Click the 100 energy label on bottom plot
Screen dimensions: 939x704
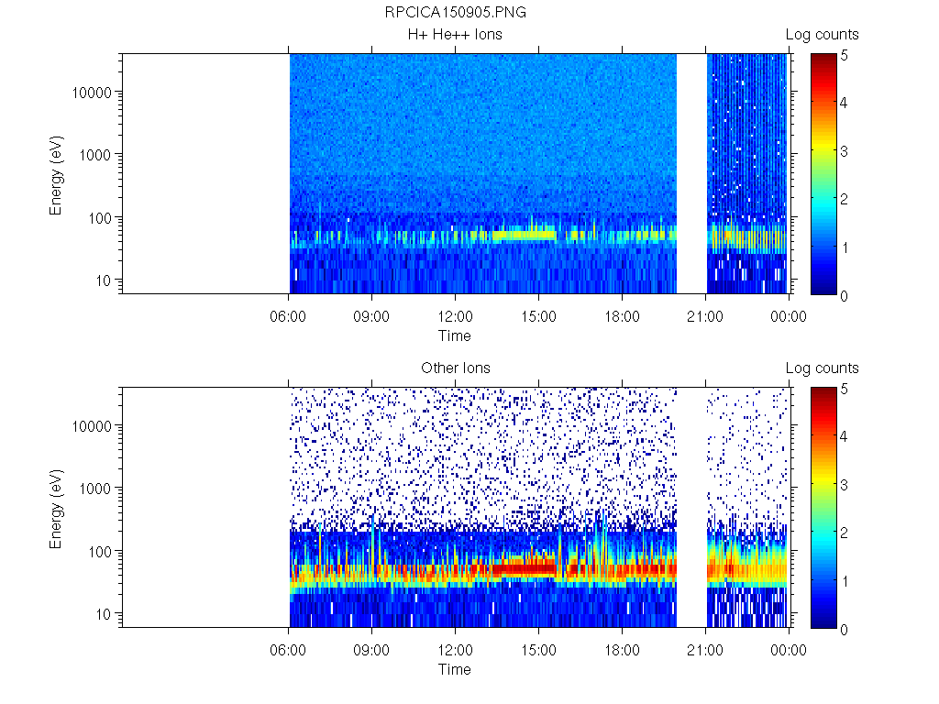[100, 552]
